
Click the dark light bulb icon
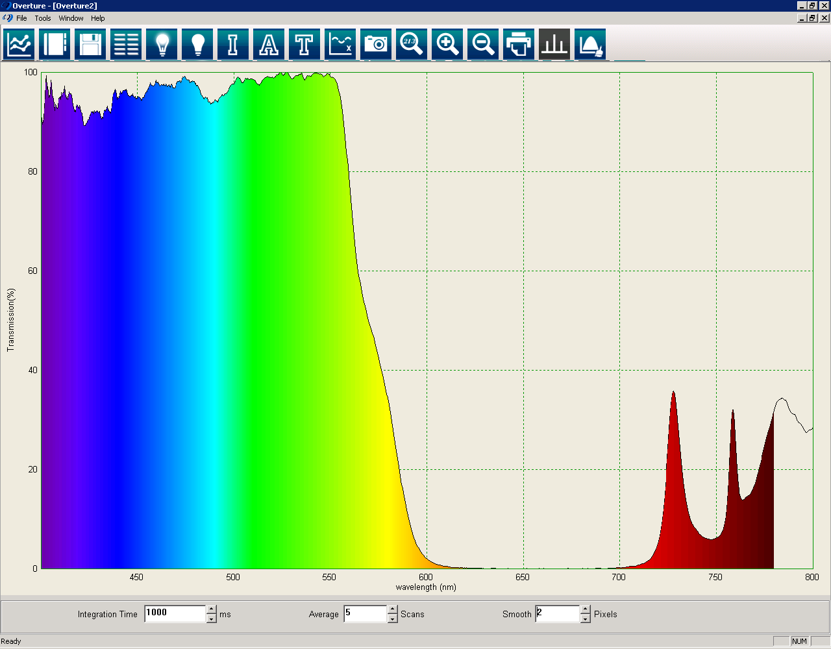point(197,44)
